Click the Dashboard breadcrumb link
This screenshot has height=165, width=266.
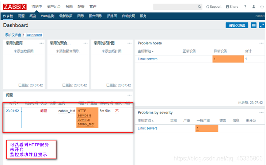[34, 35]
